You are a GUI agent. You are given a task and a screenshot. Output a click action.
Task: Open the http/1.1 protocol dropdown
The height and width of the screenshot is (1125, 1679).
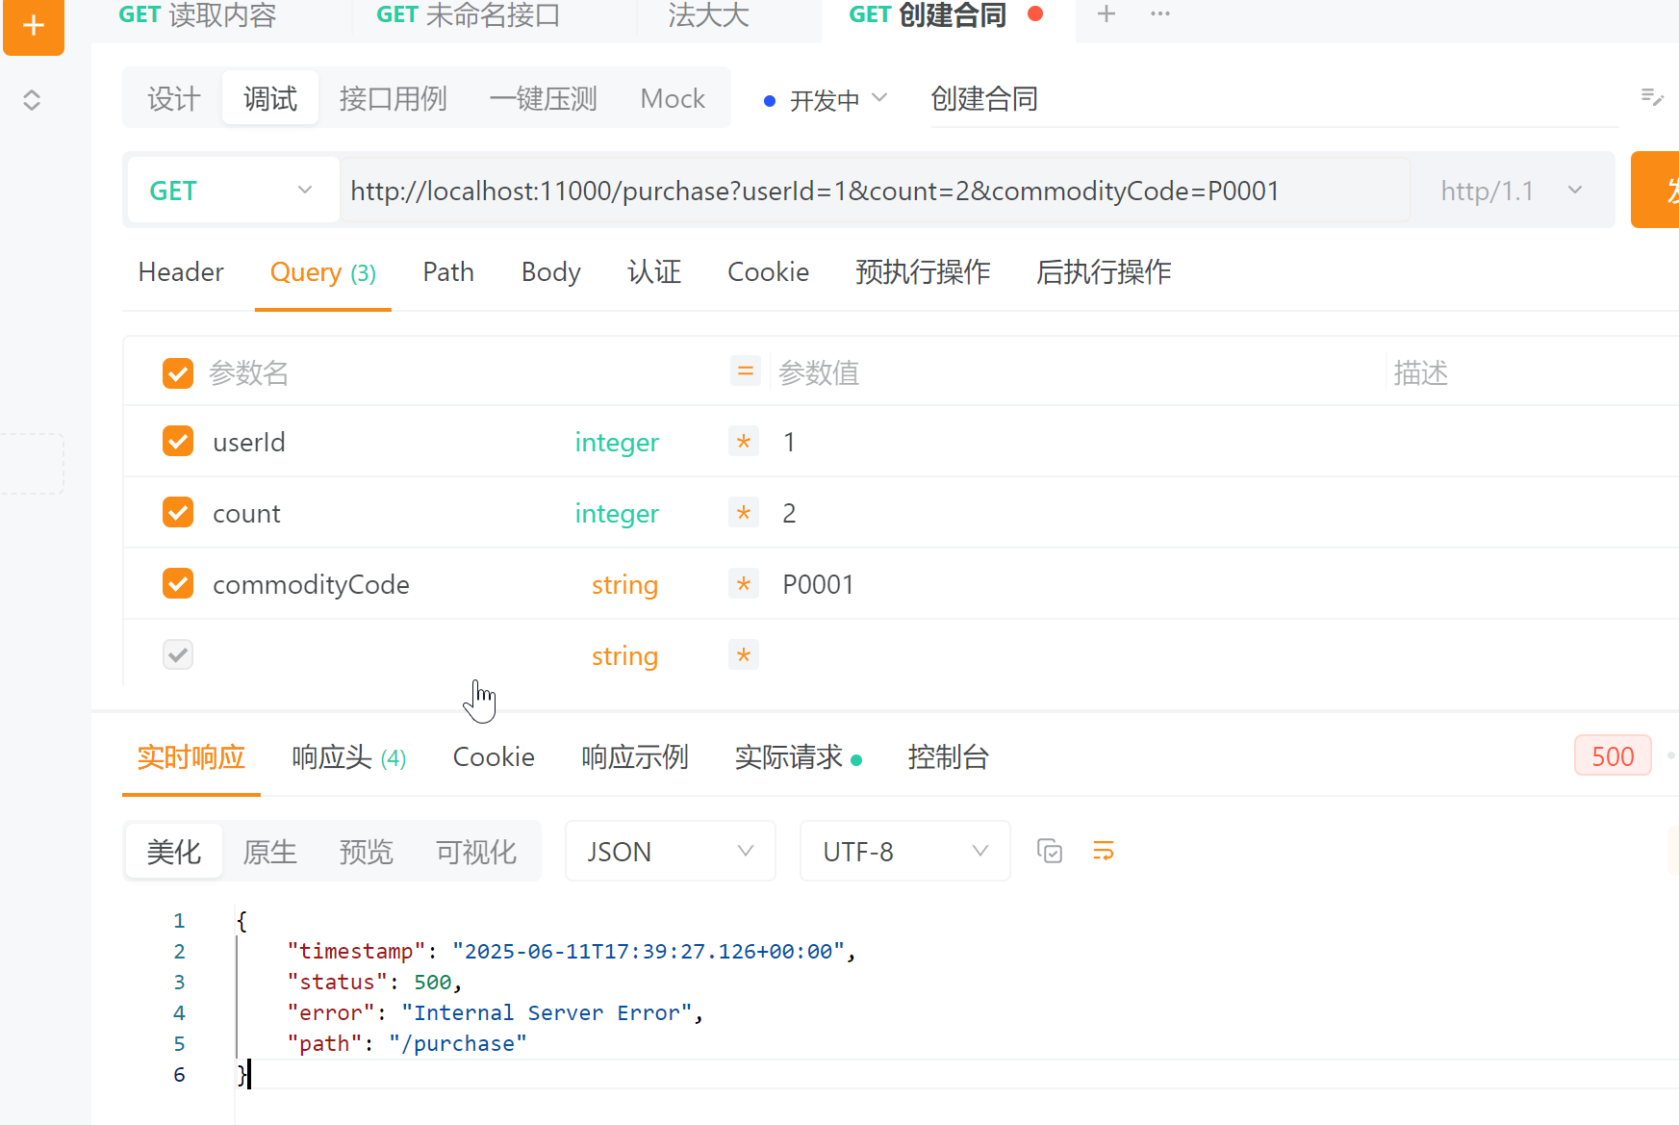1512,191
